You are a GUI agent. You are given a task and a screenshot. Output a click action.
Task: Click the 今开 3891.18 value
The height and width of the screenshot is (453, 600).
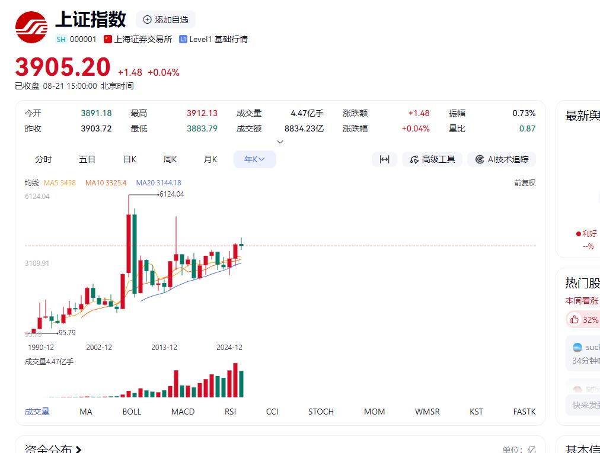(96, 113)
